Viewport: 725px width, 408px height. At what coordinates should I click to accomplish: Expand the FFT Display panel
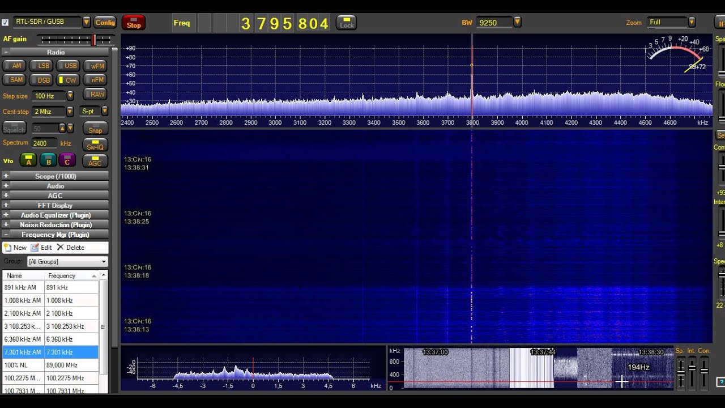tap(6, 205)
